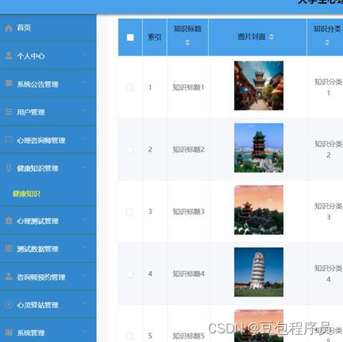Expand the 用户管理 chevron
Screen dimensions: 343x342
pos(84,111)
